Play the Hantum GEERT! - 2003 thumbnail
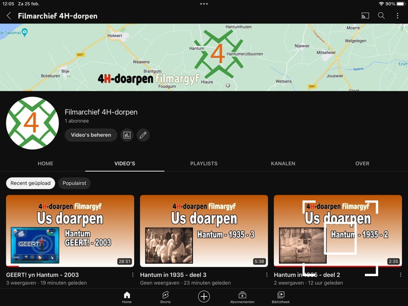408x306 pixels. click(x=70, y=231)
